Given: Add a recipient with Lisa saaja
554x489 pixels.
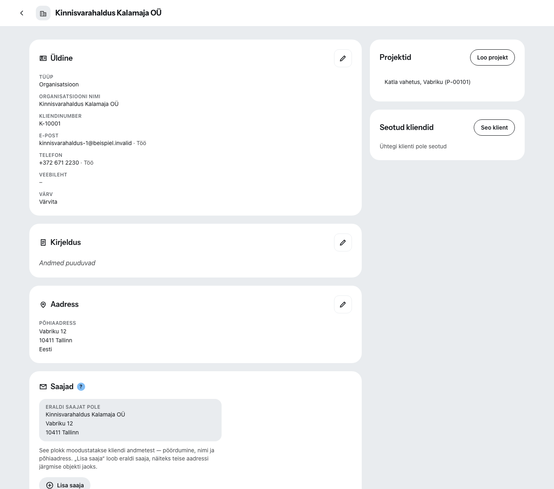Looking at the screenshot, I should [65, 484].
